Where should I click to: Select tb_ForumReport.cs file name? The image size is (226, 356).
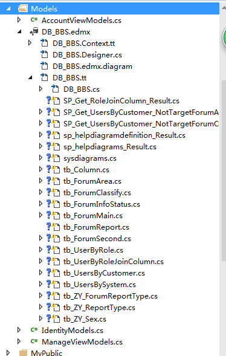pyautogui.click(x=96, y=227)
